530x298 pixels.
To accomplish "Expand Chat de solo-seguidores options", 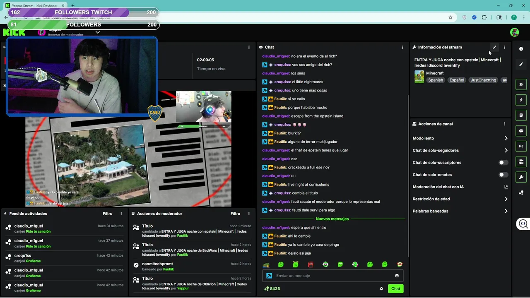I will (460, 150).
